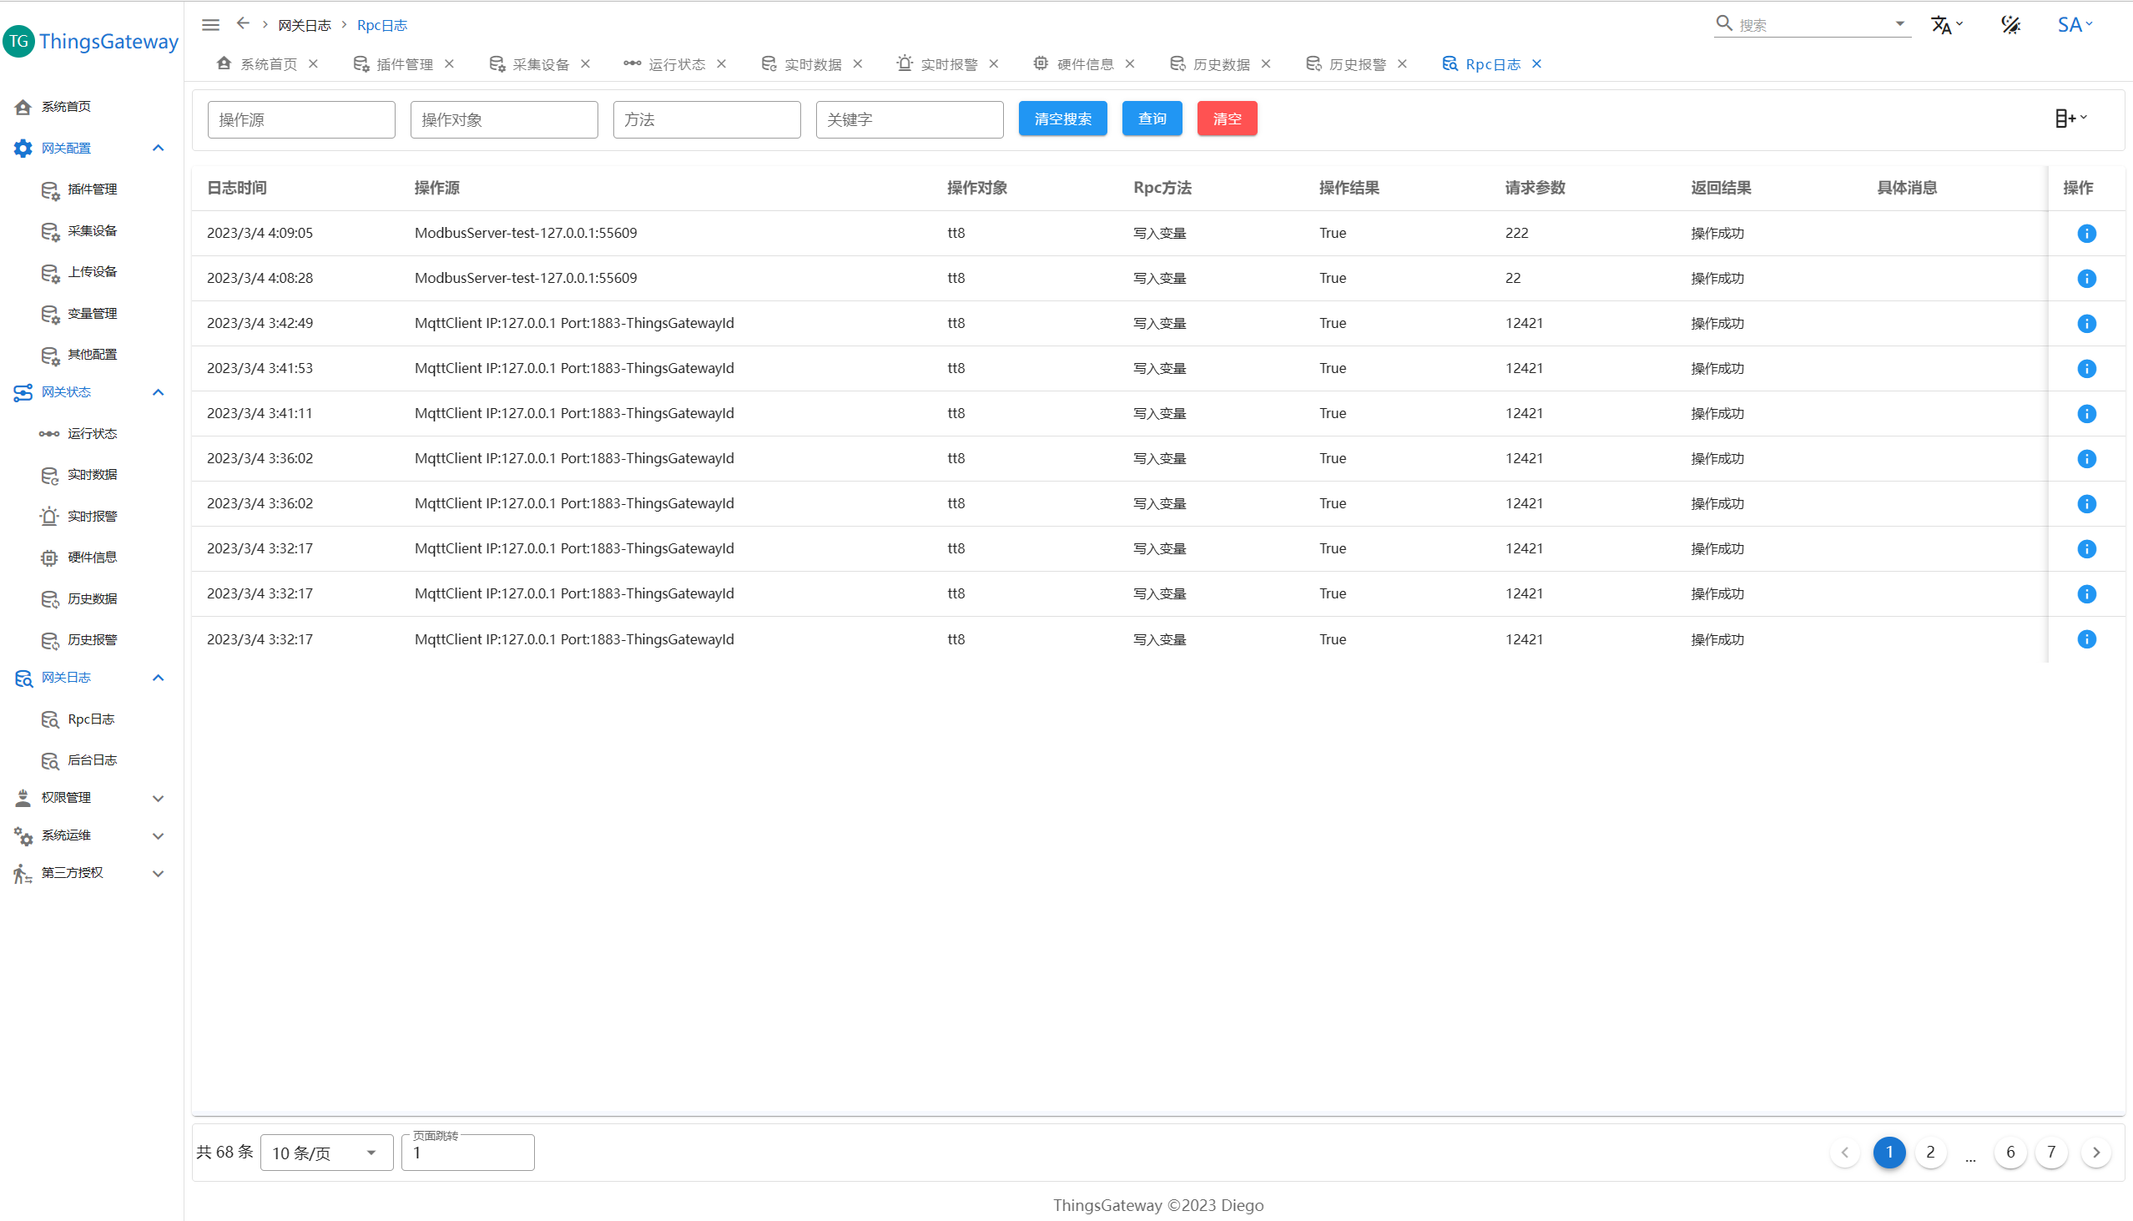Open the column display settings icon

point(2070,119)
